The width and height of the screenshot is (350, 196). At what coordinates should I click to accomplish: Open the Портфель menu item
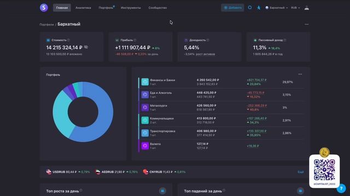106,8
